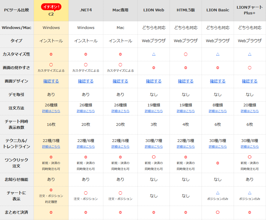This screenshot has width=266, height=220.
Task: Open 詳細はこちら under Mac専用 26種類 orders
Action: pyautogui.click(x=120, y=111)
